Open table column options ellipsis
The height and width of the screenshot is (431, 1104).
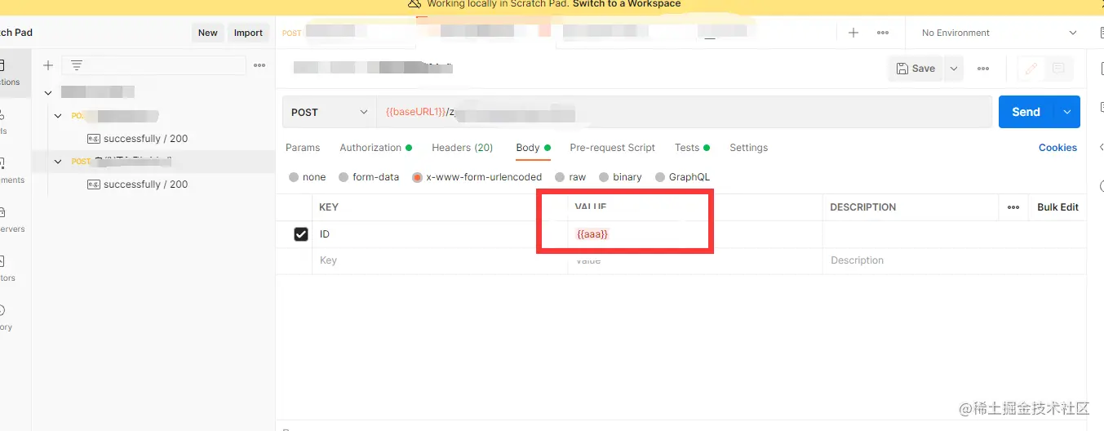[1013, 207]
